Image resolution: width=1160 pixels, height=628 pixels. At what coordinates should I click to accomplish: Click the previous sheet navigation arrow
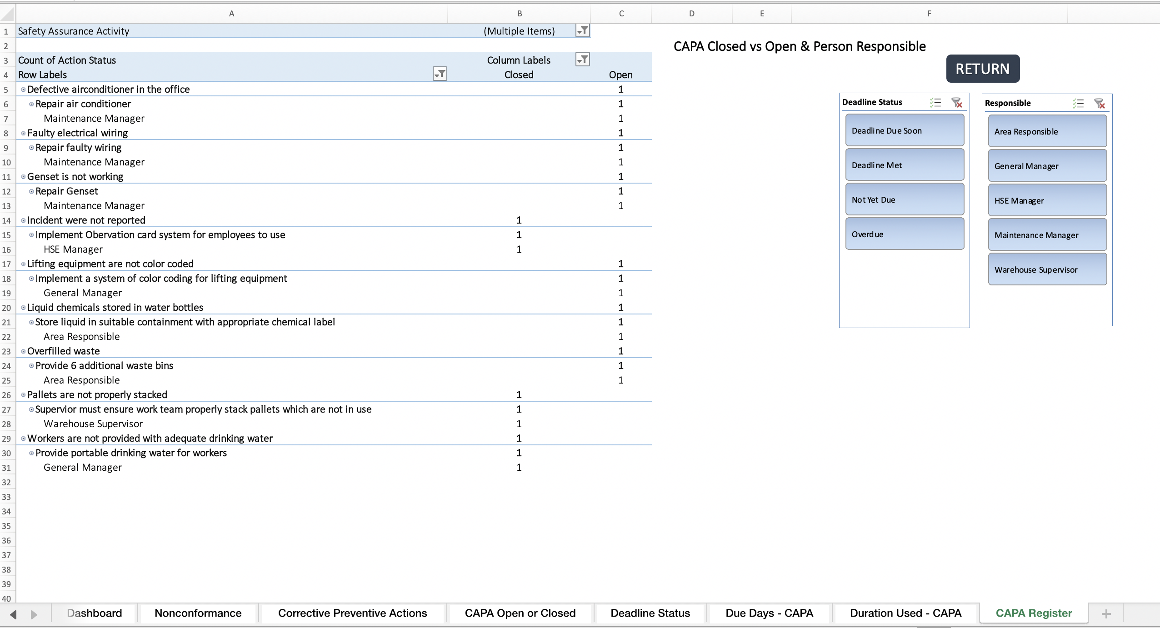pyautogui.click(x=12, y=613)
